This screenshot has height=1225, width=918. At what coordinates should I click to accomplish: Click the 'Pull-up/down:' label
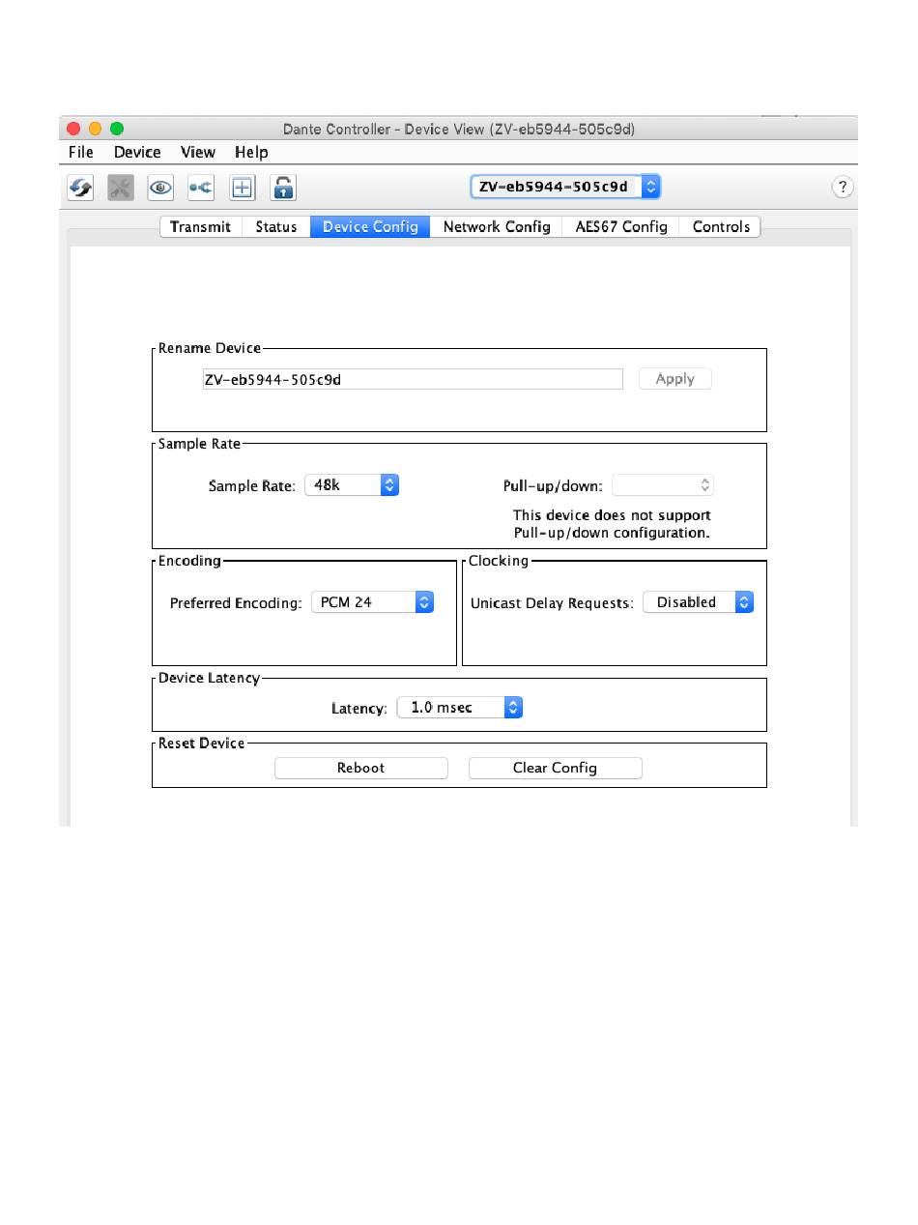(x=554, y=486)
